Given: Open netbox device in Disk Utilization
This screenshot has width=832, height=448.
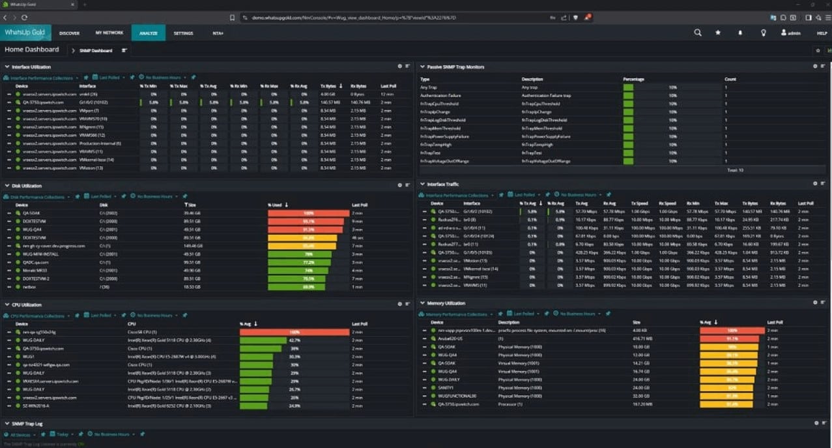Looking at the screenshot, I should (29, 287).
